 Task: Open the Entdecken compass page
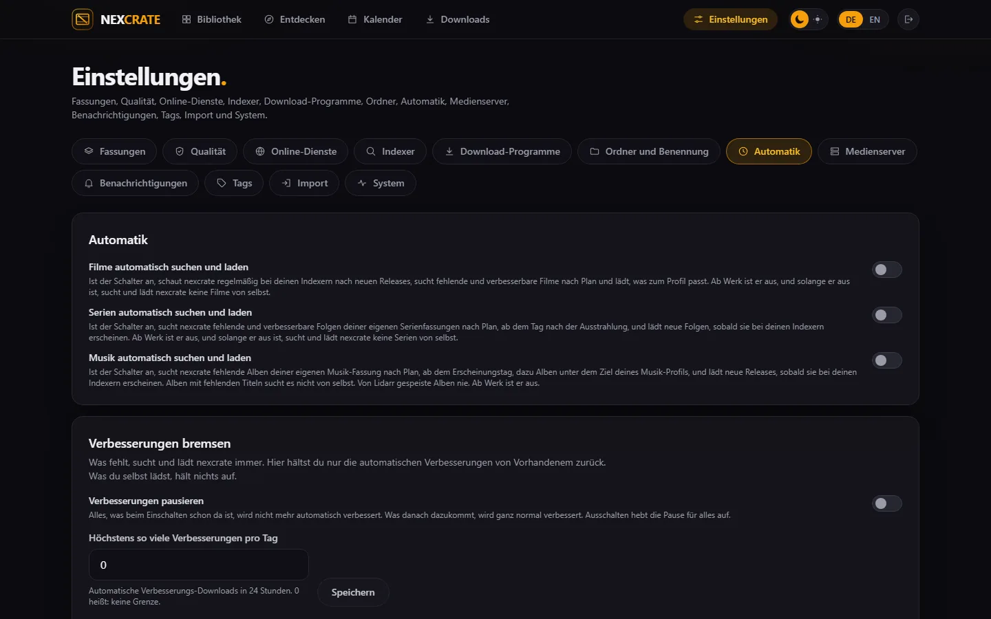tap(295, 19)
